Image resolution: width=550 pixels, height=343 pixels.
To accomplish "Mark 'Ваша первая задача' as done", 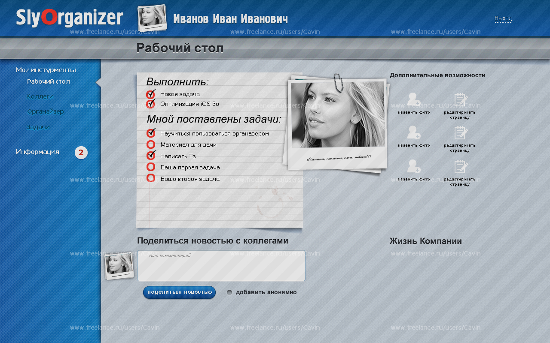I will coord(151,167).
